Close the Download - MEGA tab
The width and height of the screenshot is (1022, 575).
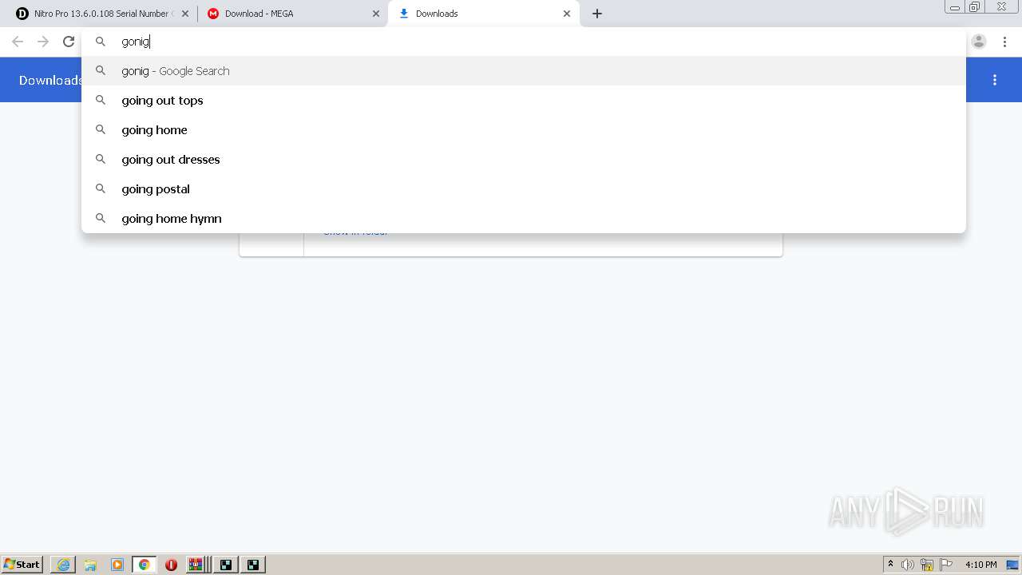pyautogui.click(x=376, y=14)
